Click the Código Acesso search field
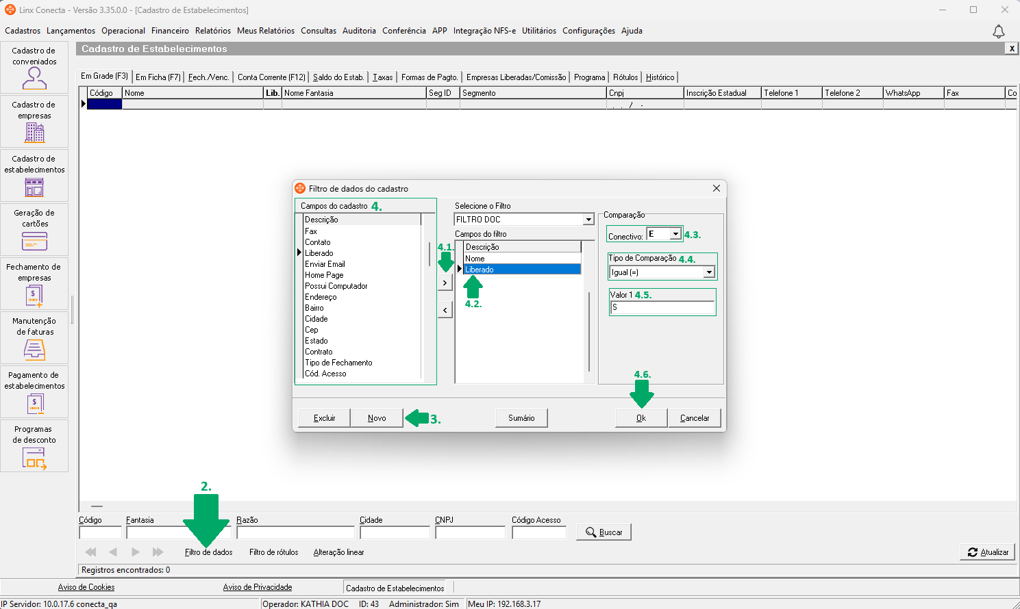The image size is (1020, 609). click(x=539, y=532)
